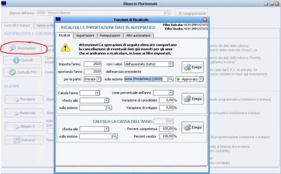This screenshot has height=174, width=281.
Task: Open the Controlli function
Action: [x=23, y=60]
